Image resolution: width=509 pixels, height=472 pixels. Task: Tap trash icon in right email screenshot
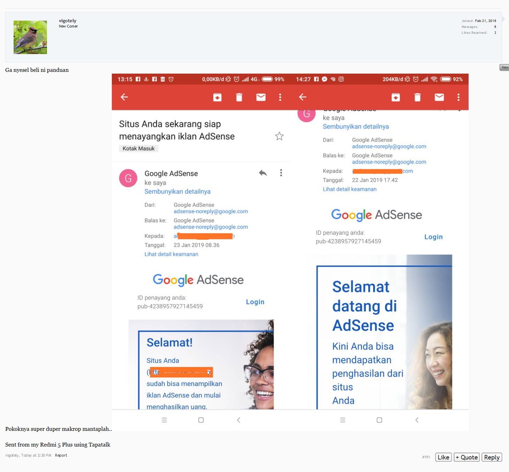417,97
